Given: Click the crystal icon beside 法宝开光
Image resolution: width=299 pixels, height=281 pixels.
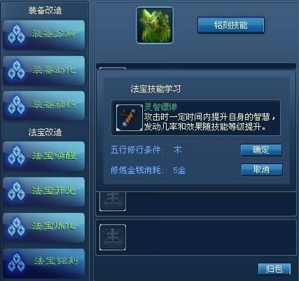Looking at the screenshot, I should [16, 191].
